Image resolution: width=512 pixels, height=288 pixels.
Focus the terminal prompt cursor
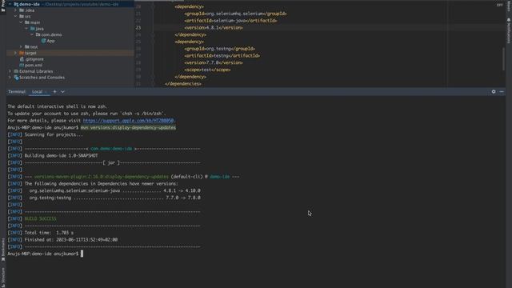[82, 254]
